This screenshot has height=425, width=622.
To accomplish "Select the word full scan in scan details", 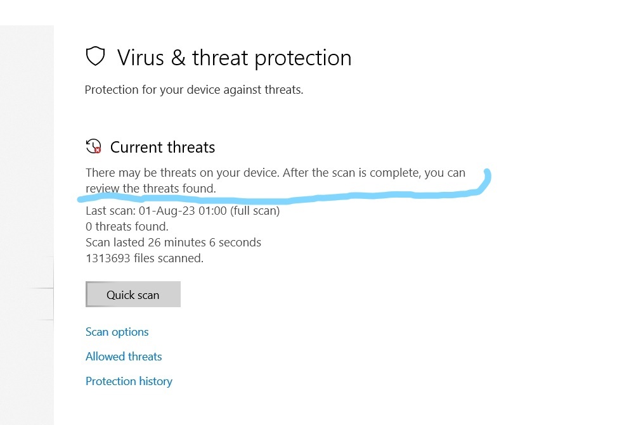I will click(x=254, y=210).
